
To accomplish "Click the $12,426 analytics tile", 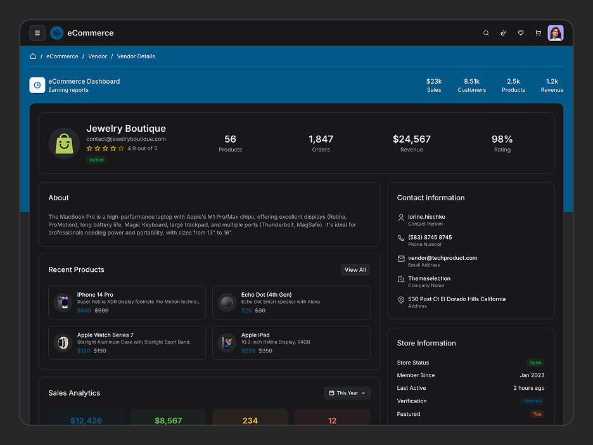I will click(x=86, y=417).
